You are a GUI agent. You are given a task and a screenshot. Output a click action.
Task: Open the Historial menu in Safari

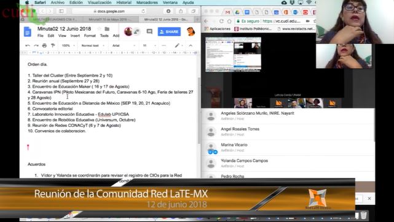(124, 2)
